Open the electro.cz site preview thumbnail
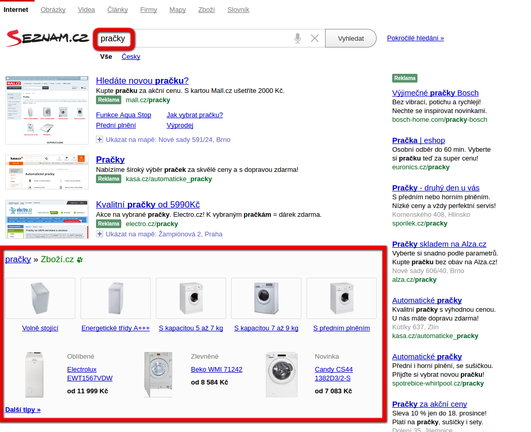The image size is (531, 432). click(47, 219)
